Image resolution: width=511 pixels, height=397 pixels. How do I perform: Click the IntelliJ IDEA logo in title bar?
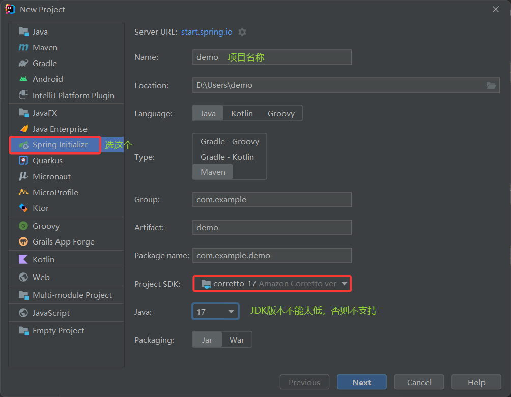pos(10,9)
